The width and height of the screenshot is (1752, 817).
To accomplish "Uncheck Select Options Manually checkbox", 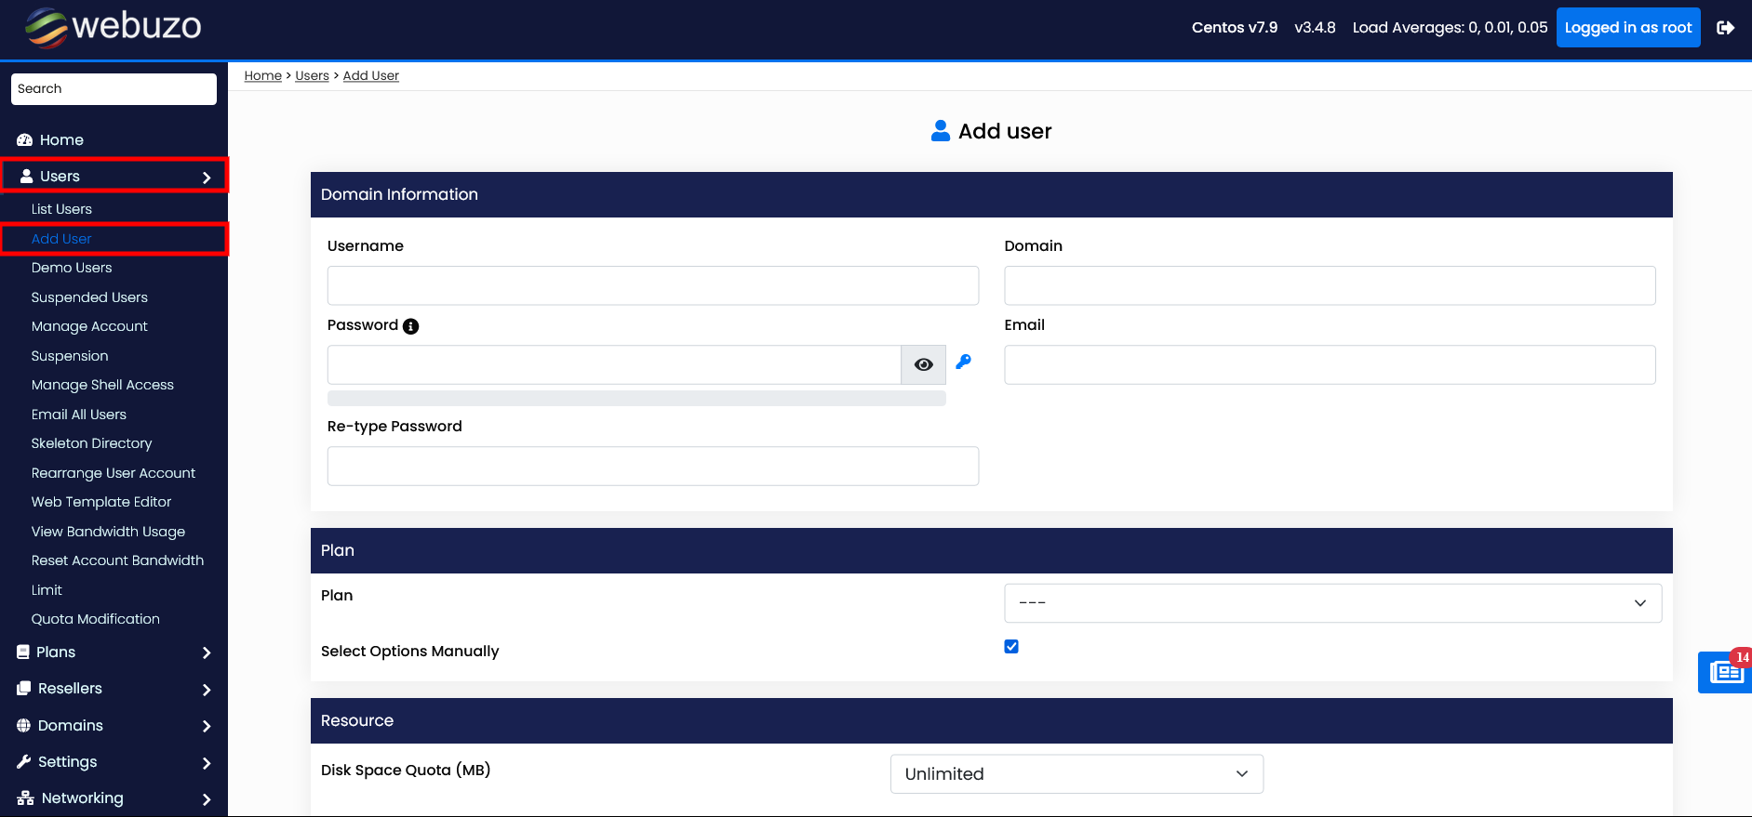I will (1011, 647).
